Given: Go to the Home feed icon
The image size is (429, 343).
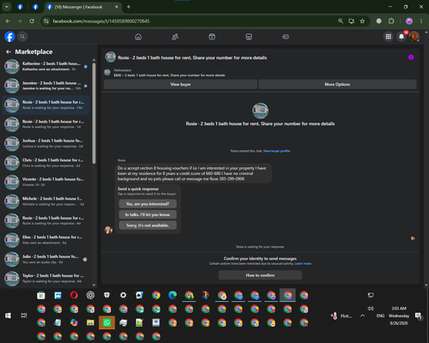Looking at the screenshot, I should tap(138, 37).
